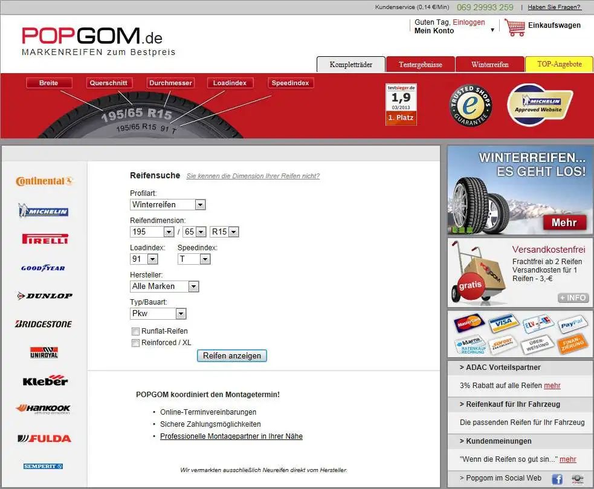The image size is (594, 489).
Task: Open the Testergebnisse tab
Action: click(421, 65)
